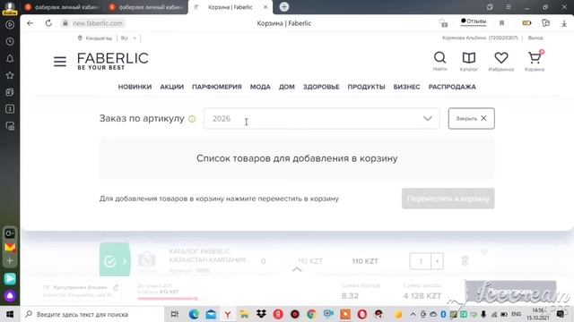The width and height of the screenshot is (574, 322).
Task: Open the РАСПРОДАЖА menu
Action: pos(452,87)
